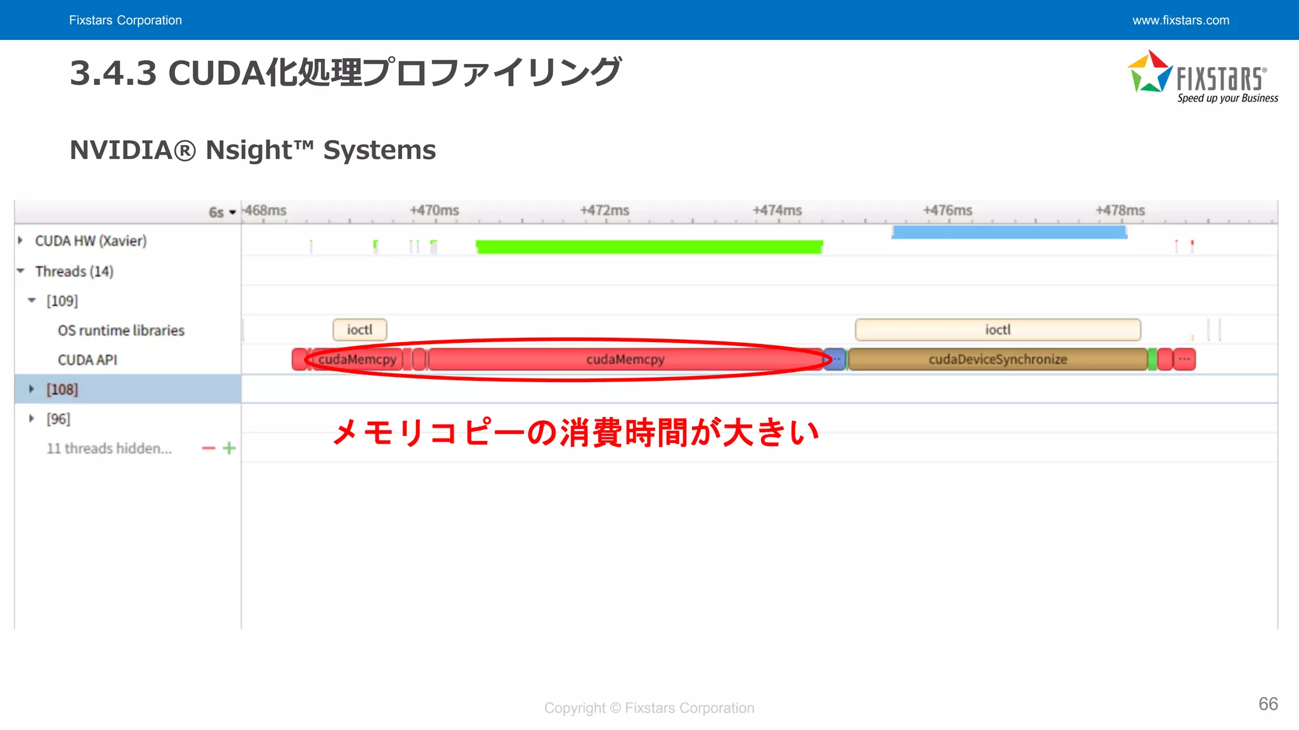Click the short ioctl block near +469ms

(x=360, y=330)
